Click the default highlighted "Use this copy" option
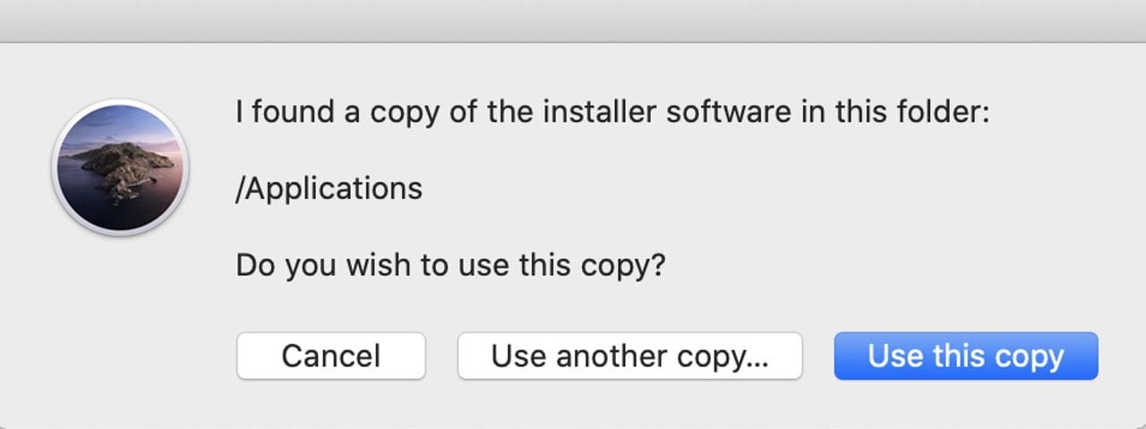This screenshot has width=1146, height=429. click(965, 356)
